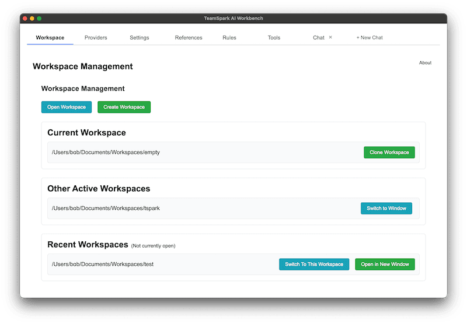Close the window with the red button
The height and width of the screenshot is (324, 467).
[x=25, y=19]
